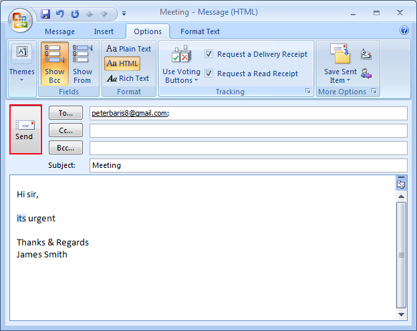Open More Options dialog launcher
This screenshot has height=331, width=417.
point(374,91)
